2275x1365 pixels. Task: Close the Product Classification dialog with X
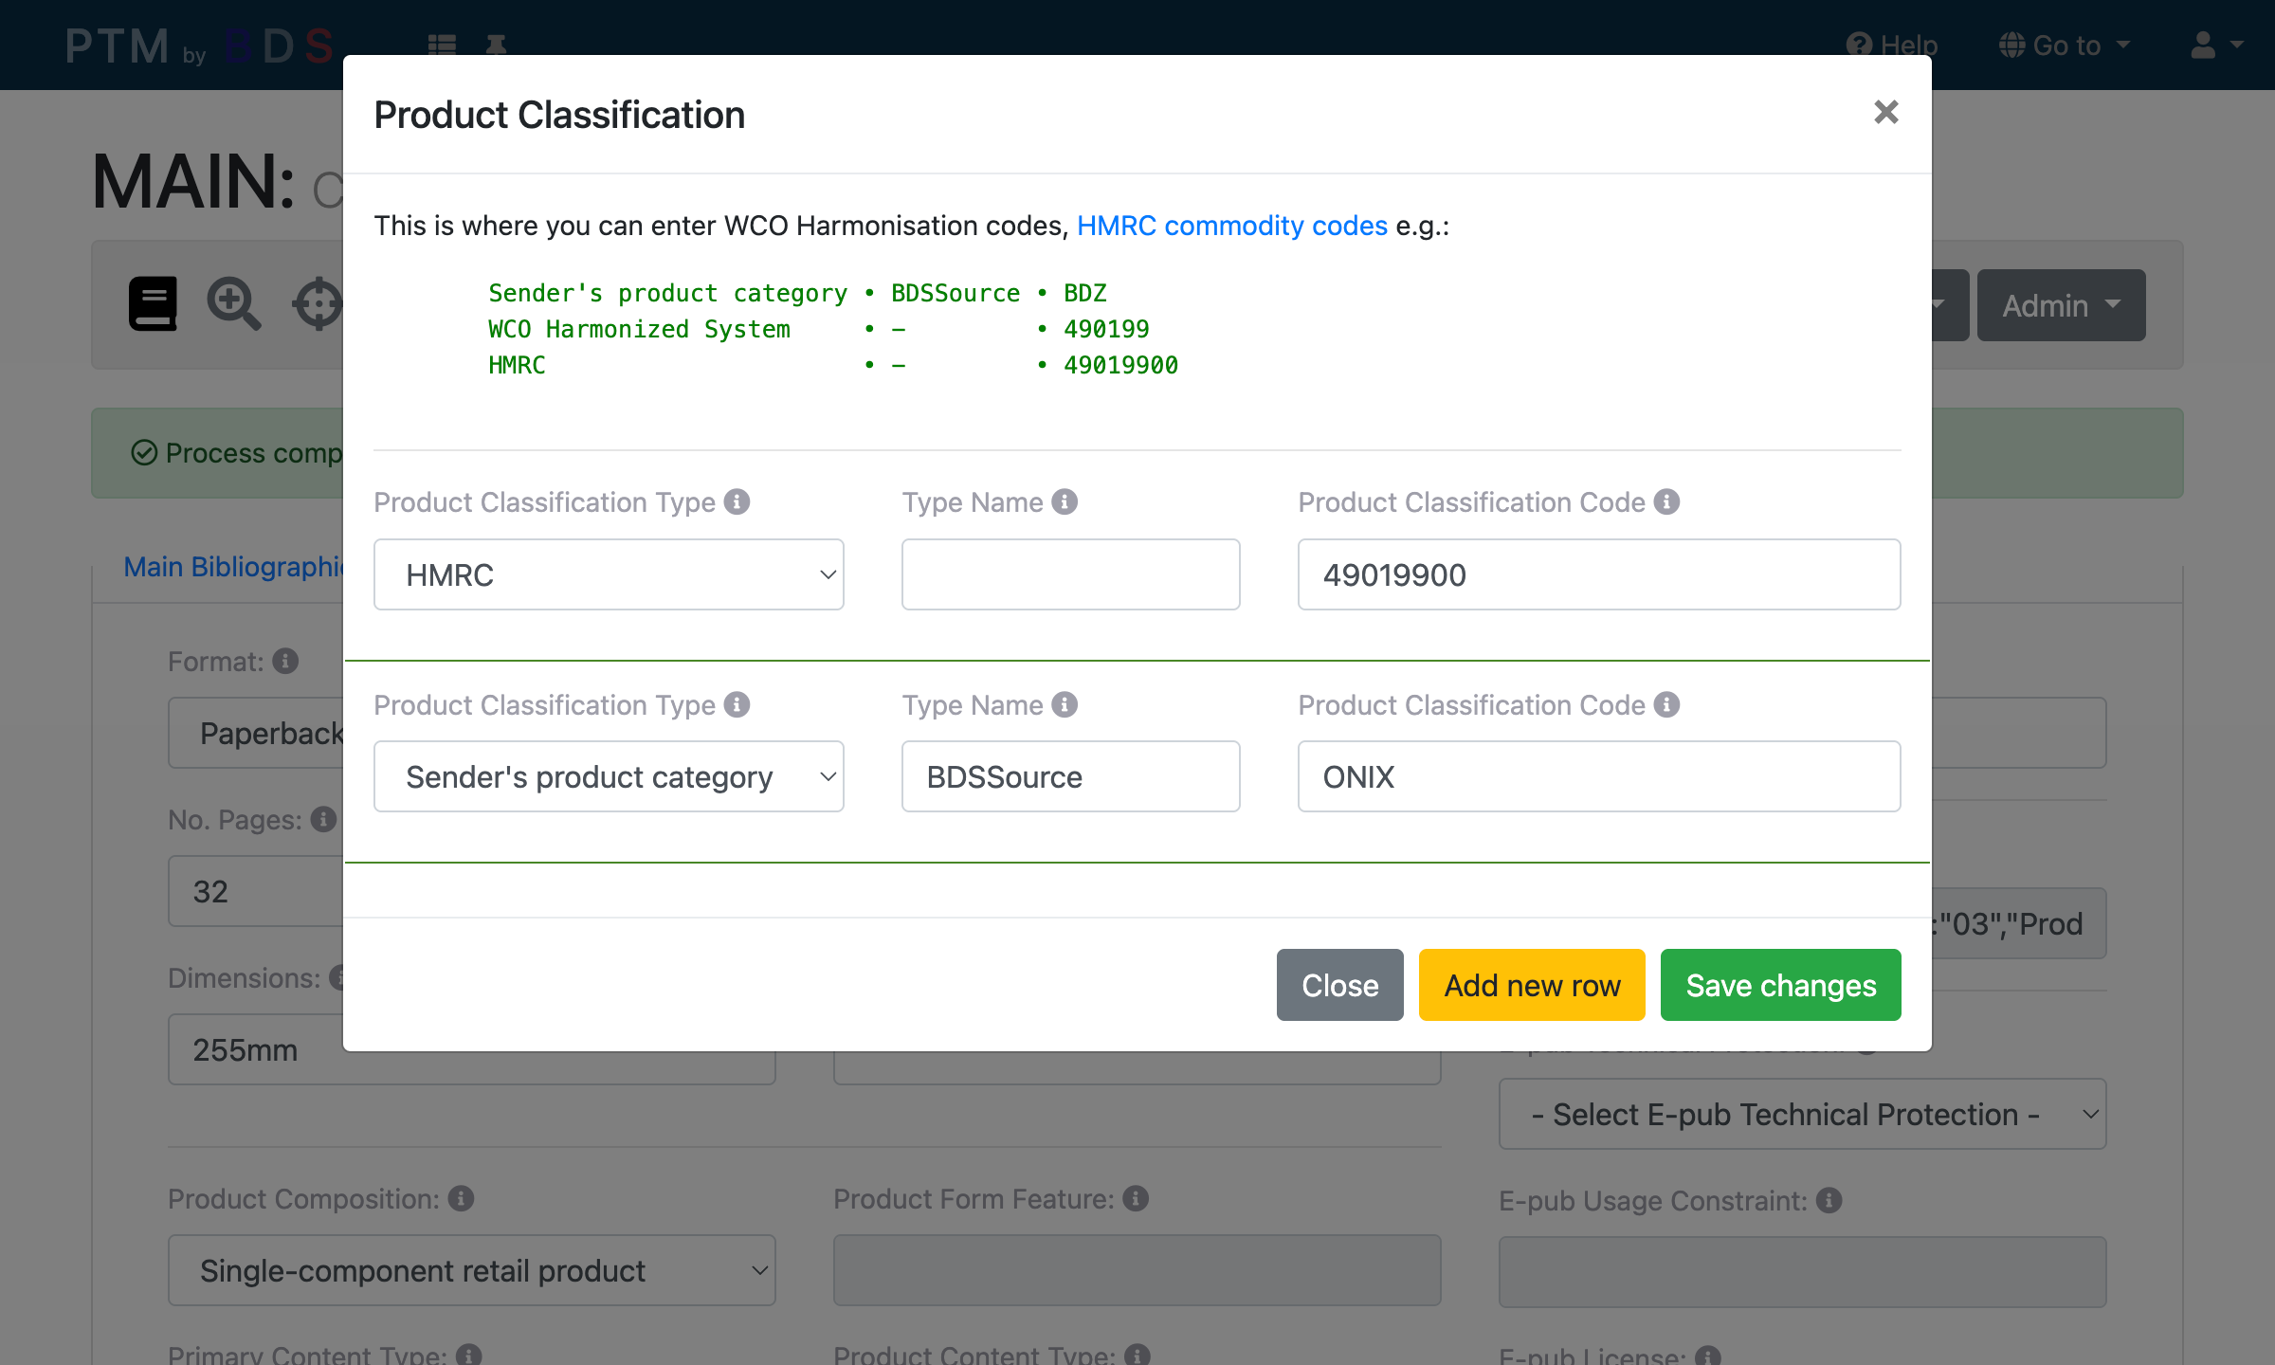click(1885, 113)
